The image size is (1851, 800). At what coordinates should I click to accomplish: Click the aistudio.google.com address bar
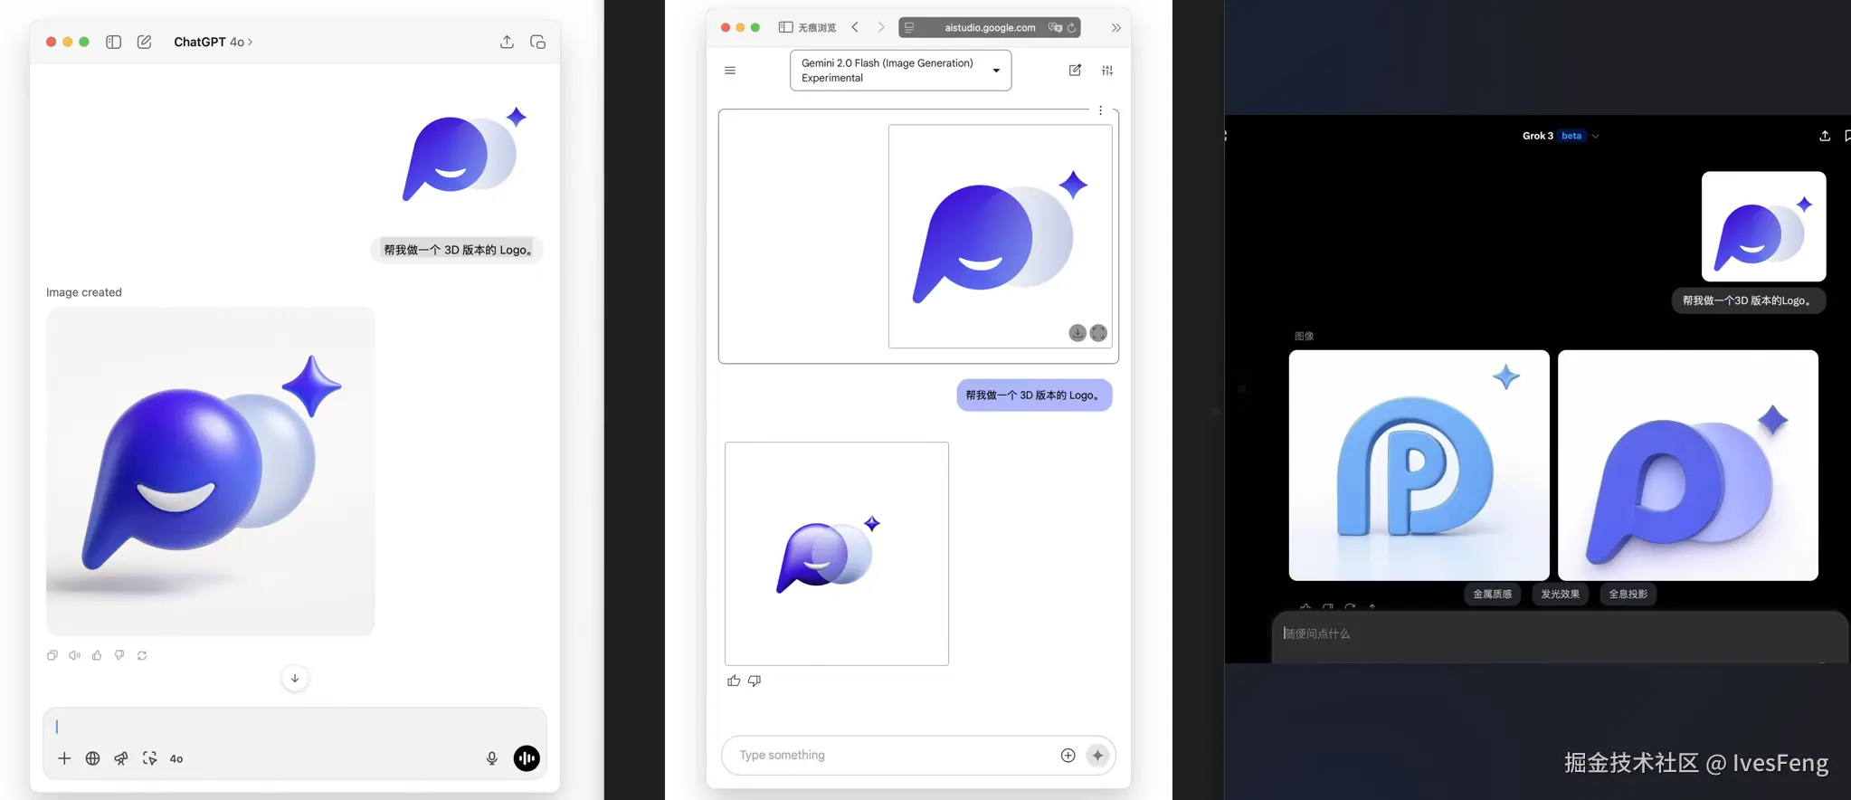tap(990, 27)
